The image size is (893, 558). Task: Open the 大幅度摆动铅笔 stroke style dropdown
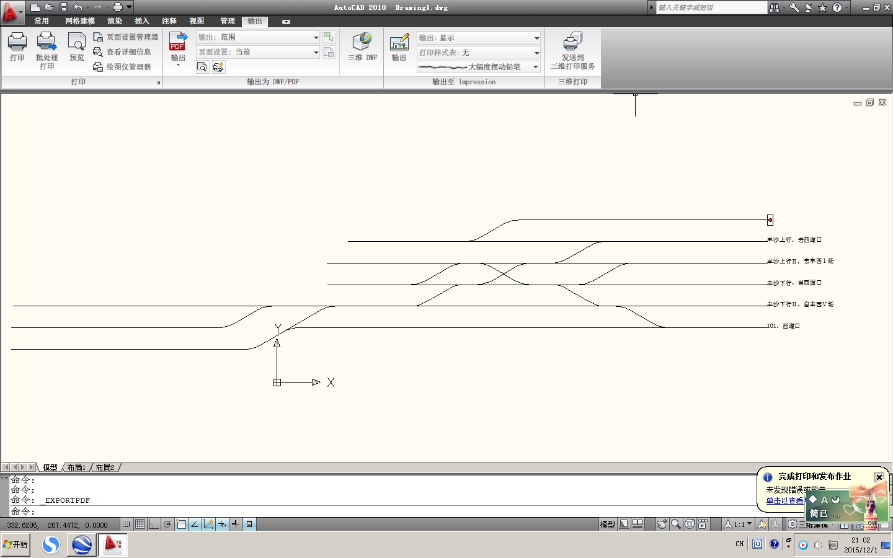[479, 67]
